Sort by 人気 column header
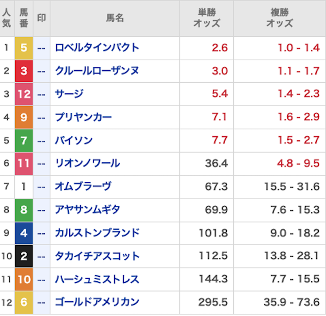This screenshot has width=326, height=316. point(6,18)
